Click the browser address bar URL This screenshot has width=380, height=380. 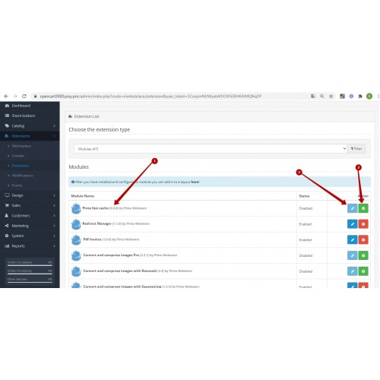(x=150, y=97)
